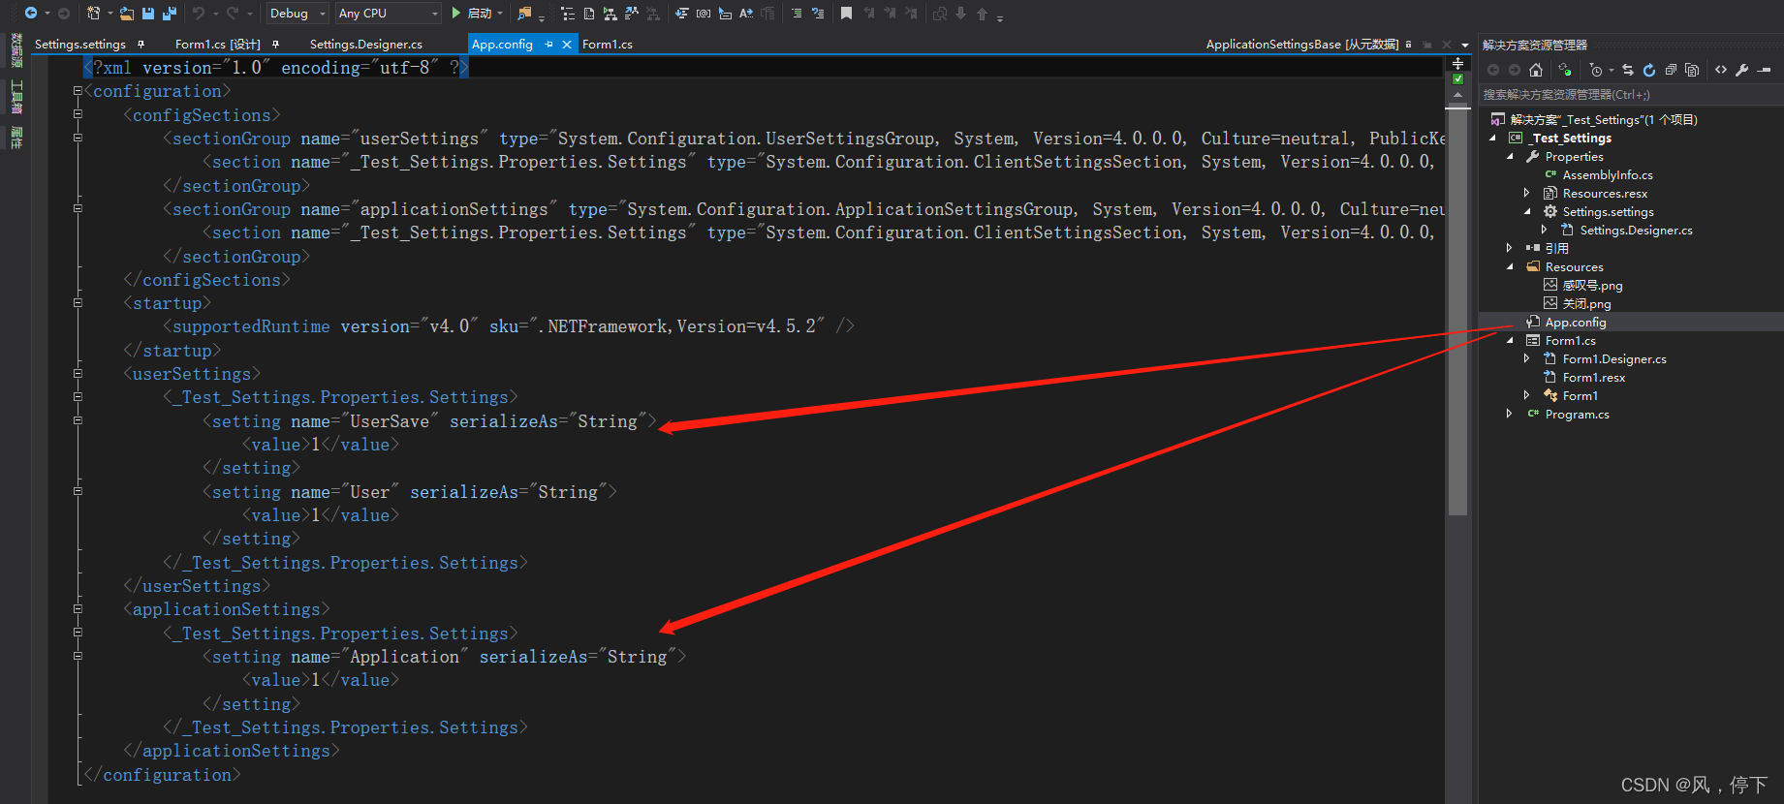Collapse the Settings.settings node
This screenshot has height=804, width=1784.
point(1527,212)
